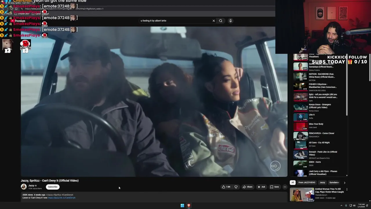
Task: Open Entitled Woman Tries To Kill Cop thumbnail
Action: [302, 194]
